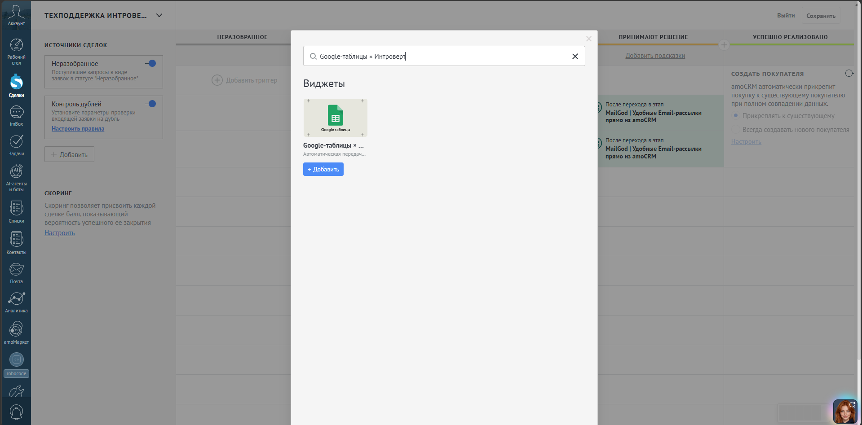The width and height of the screenshot is (862, 425).
Task: Toggle the Неразобранное source switch
Action: (151, 63)
